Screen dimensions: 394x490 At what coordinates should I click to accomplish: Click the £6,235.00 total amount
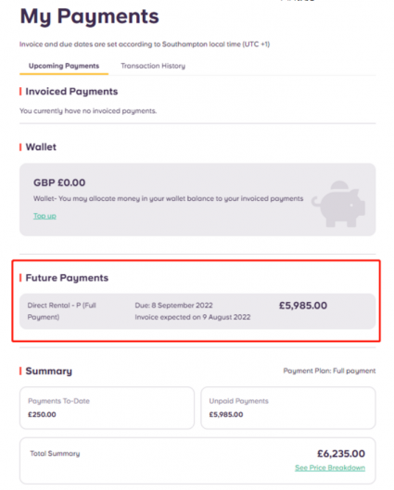341,454
